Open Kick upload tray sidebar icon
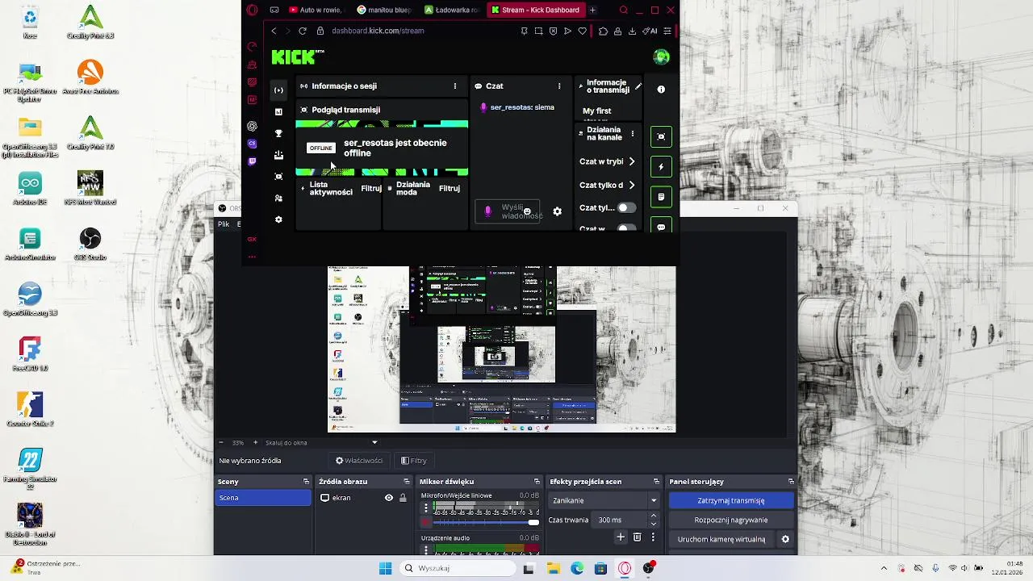This screenshot has width=1033, height=581. (x=278, y=155)
